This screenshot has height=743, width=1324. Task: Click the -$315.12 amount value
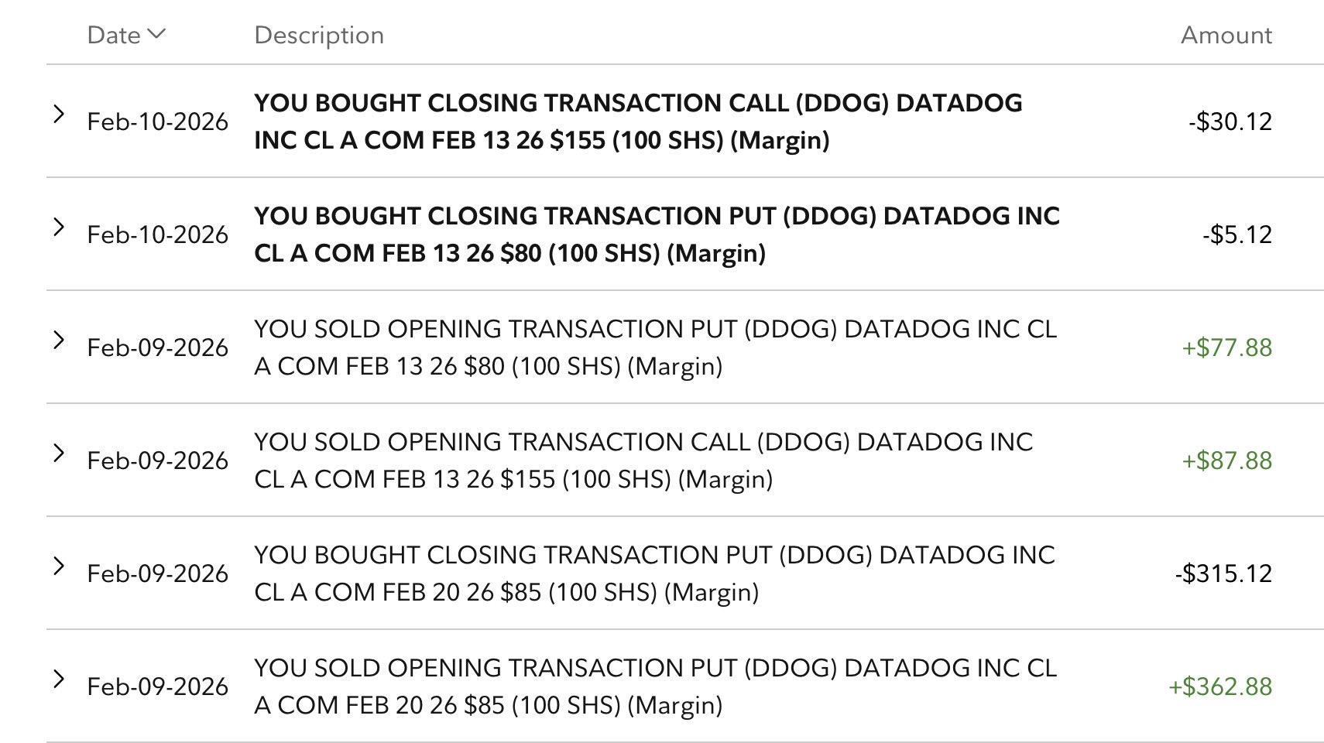[1223, 574]
